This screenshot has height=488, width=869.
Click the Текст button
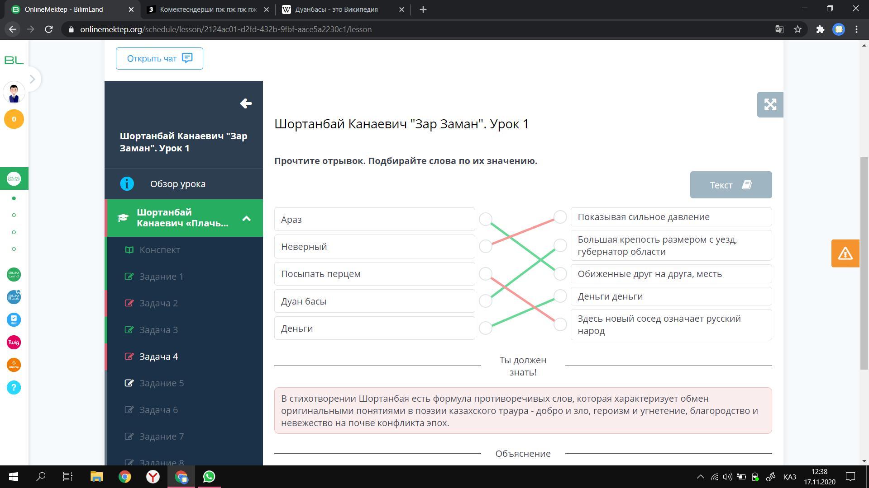click(x=731, y=185)
